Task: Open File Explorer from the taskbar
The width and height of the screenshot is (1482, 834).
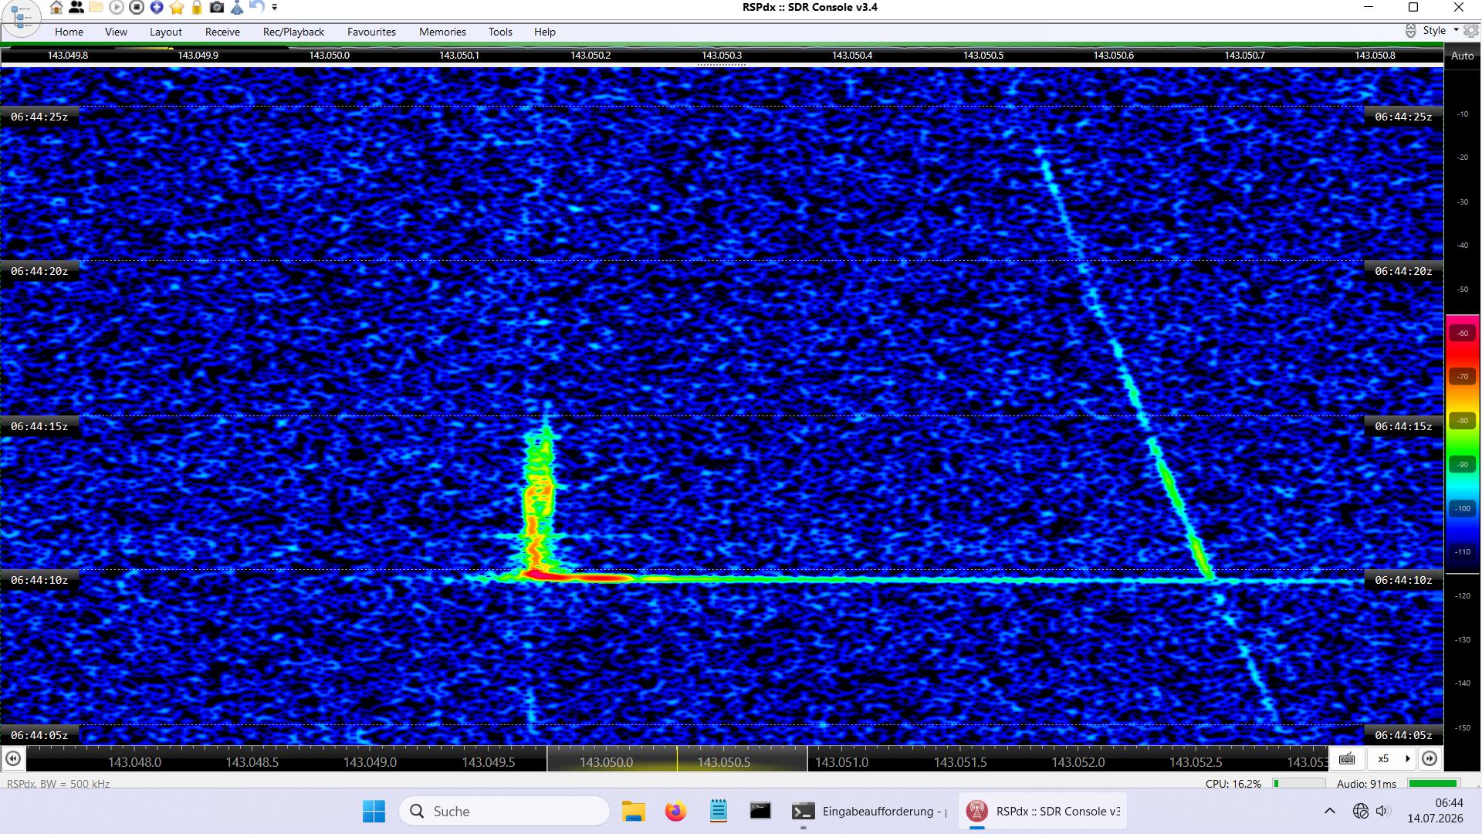Action: (x=633, y=812)
